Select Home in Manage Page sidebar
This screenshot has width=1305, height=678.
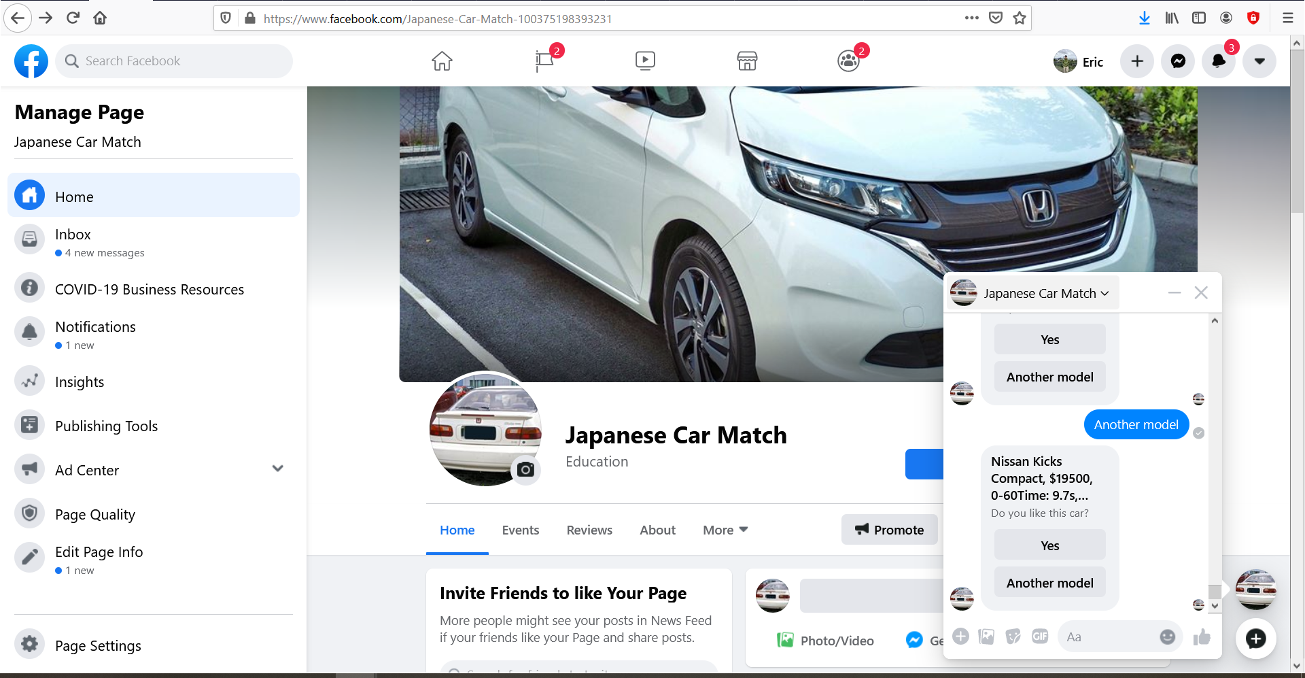[154, 195]
